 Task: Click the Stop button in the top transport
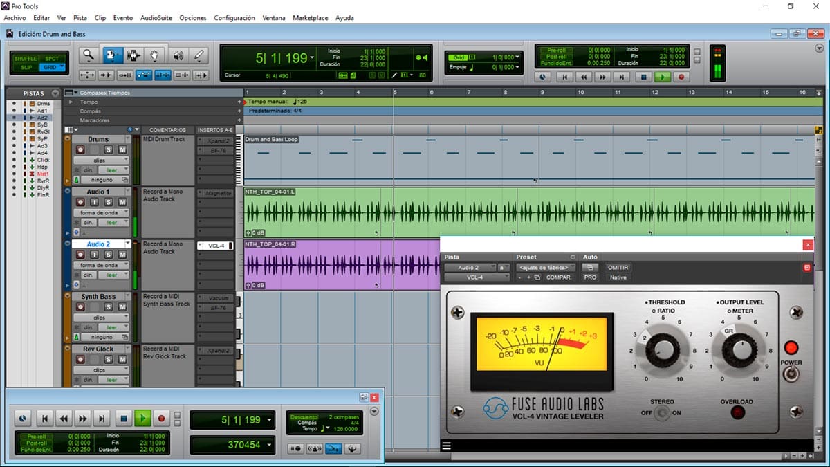[x=643, y=77]
